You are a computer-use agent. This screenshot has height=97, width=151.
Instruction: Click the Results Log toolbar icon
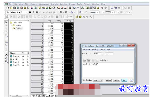click(x=91, y=8)
